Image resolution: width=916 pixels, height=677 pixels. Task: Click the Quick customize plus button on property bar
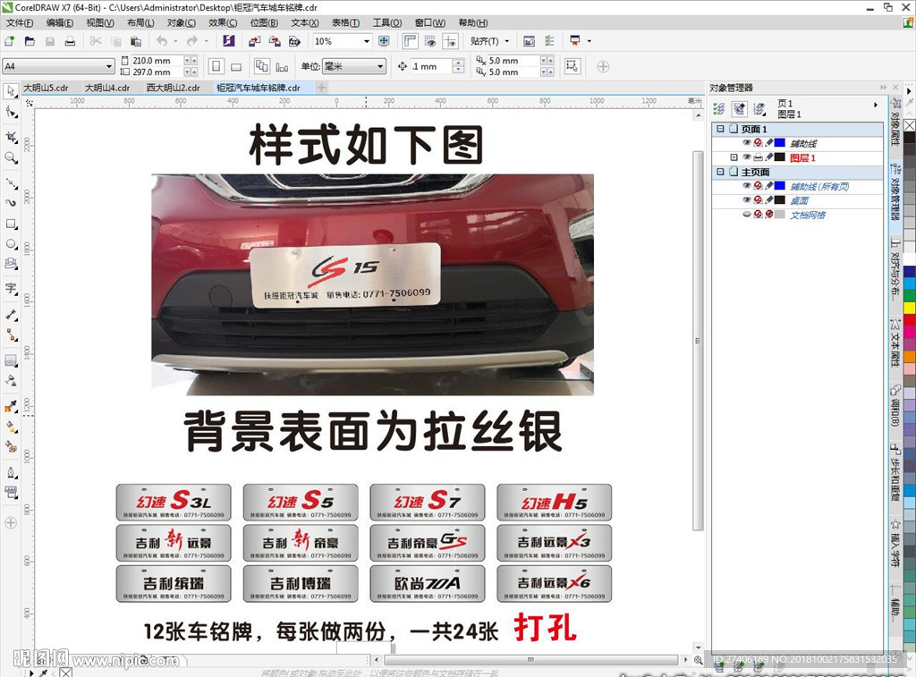(x=604, y=66)
